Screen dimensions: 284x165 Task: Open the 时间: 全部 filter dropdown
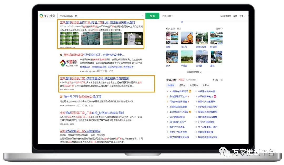pos(168,16)
